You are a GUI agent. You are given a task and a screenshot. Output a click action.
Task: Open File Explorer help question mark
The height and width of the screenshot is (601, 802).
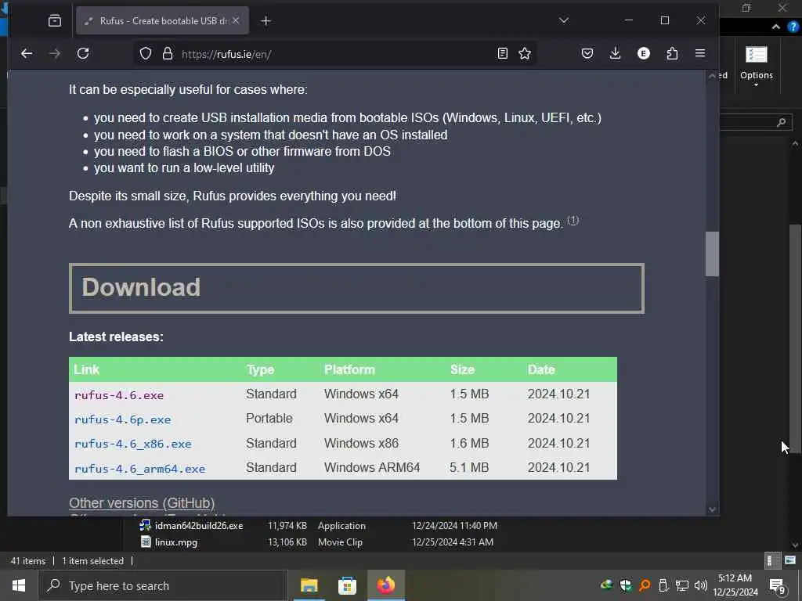click(793, 27)
